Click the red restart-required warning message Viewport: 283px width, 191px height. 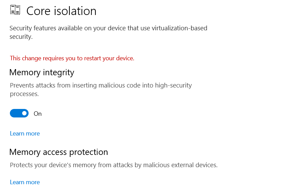[x=72, y=58]
